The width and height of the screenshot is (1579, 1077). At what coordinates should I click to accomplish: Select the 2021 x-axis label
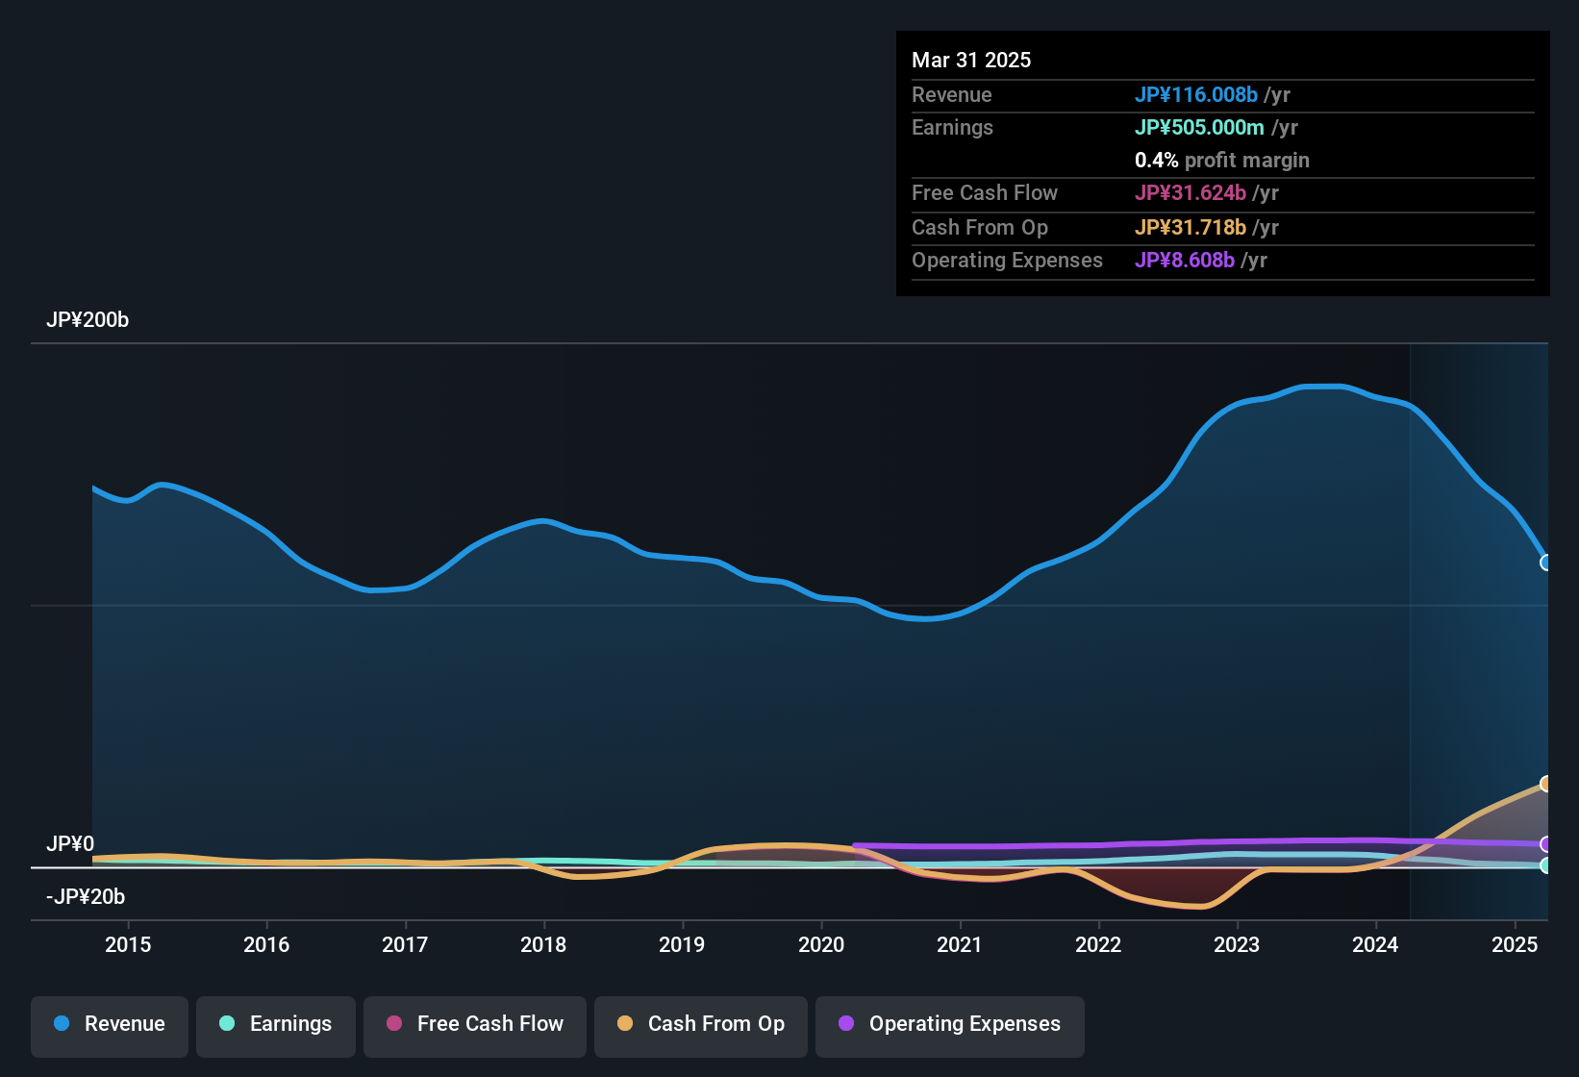point(960,944)
